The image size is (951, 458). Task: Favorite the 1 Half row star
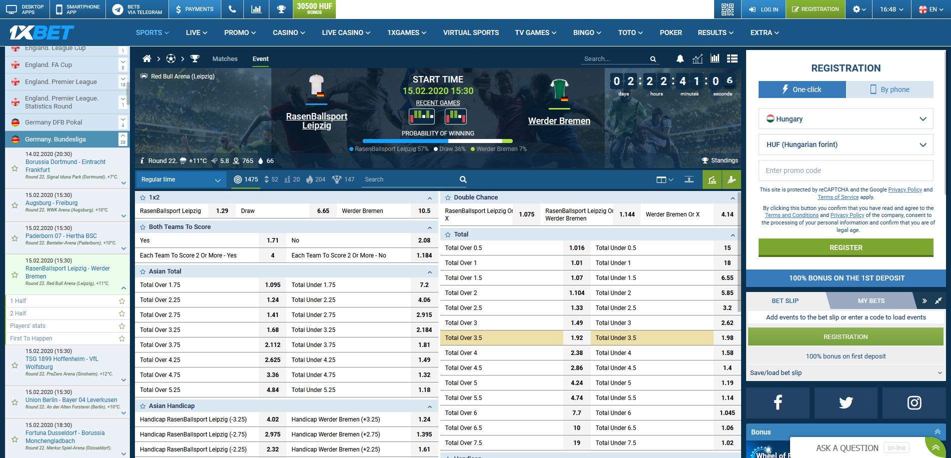tap(121, 301)
